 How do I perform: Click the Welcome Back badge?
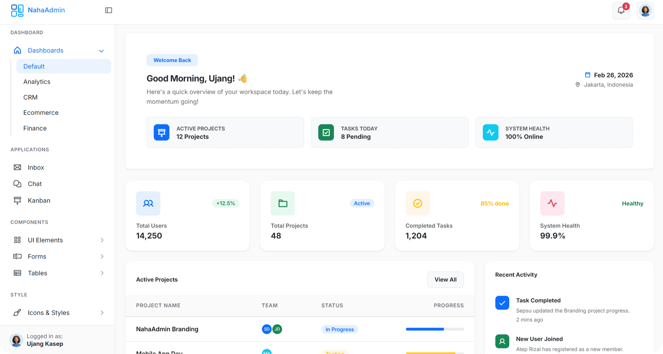(172, 60)
